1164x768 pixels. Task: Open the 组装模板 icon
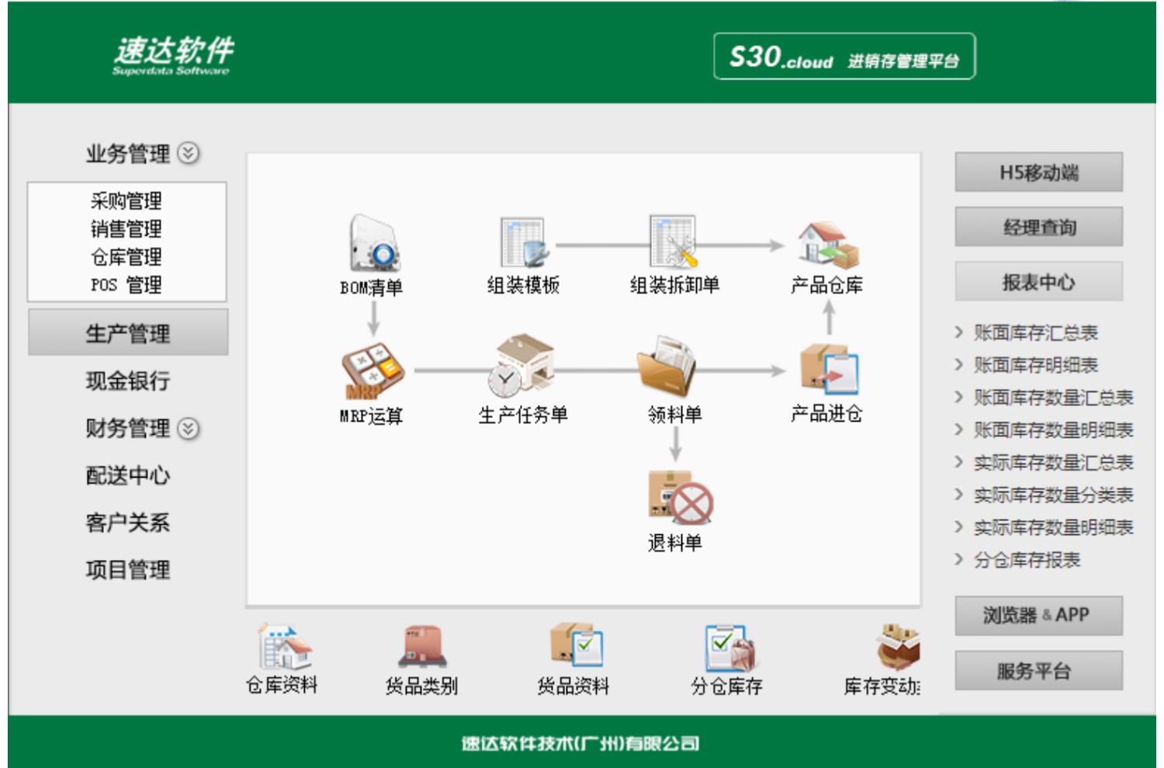tap(525, 242)
